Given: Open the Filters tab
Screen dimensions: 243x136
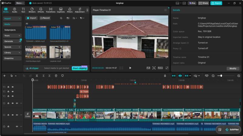Looking at the screenshot, I should (x=70, y=10).
